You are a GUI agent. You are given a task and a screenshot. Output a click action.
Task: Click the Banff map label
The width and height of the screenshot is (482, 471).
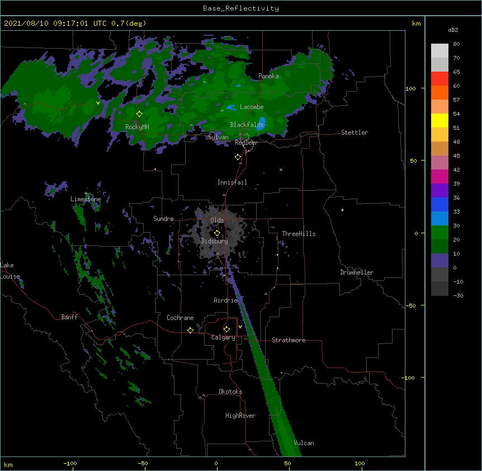pos(69,317)
